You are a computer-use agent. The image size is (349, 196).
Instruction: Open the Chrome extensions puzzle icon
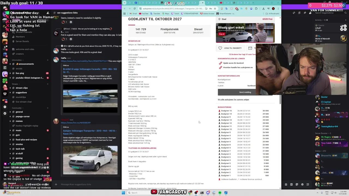tap(256, 8)
